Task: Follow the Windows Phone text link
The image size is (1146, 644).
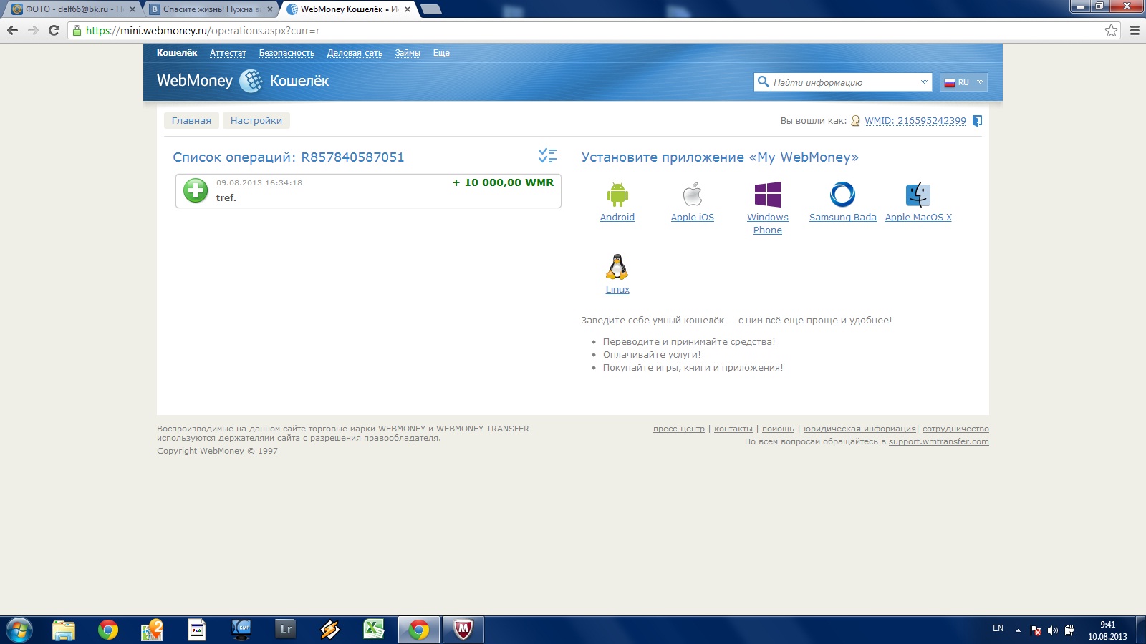Action: tap(768, 224)
